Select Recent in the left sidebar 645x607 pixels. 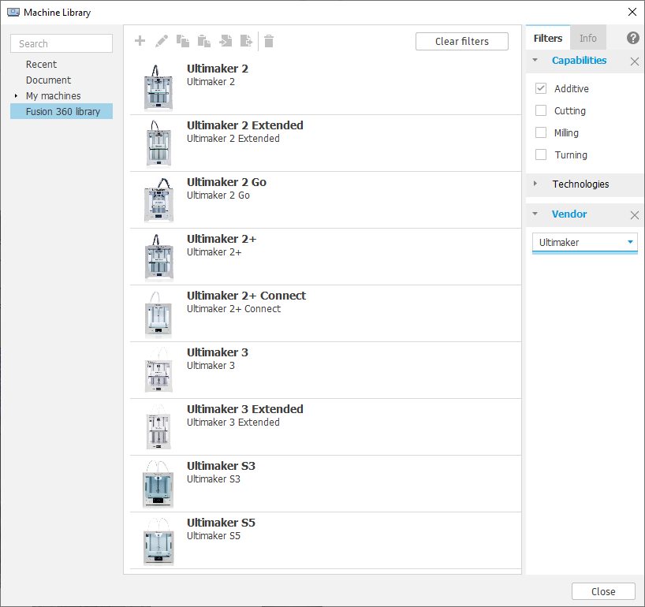pos(41,64)
